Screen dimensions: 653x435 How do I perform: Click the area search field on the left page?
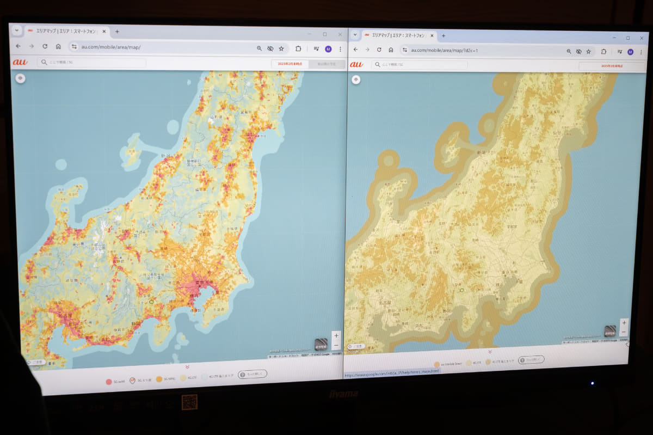pyautogui.click(x=91, y=63)
